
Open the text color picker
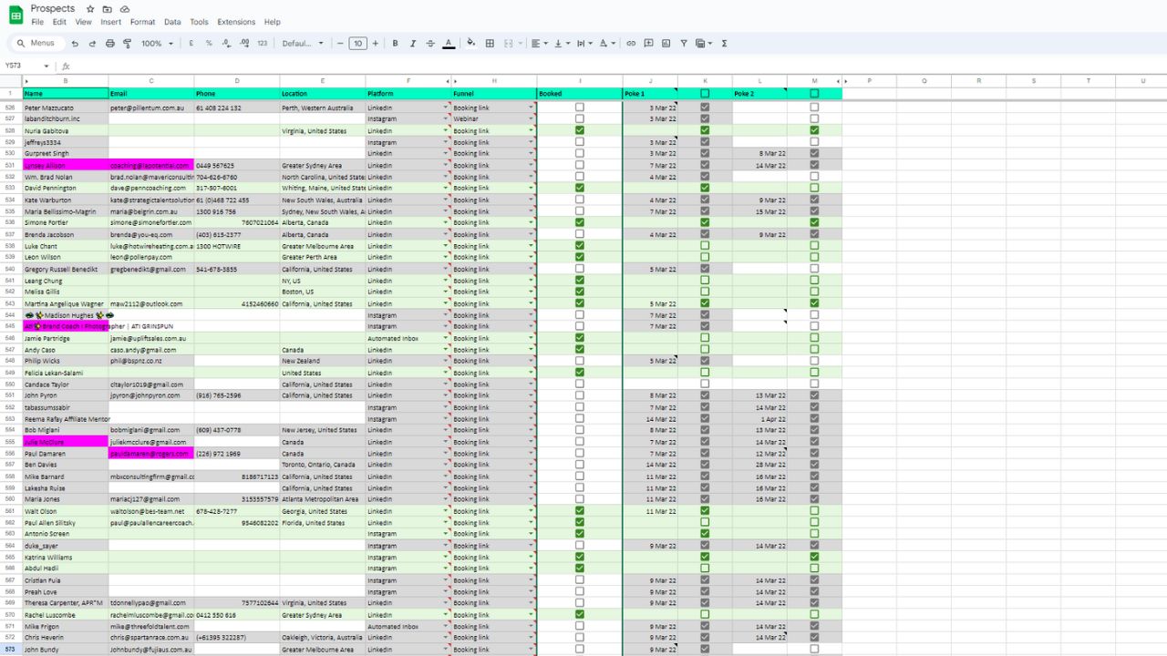[449, 44]
